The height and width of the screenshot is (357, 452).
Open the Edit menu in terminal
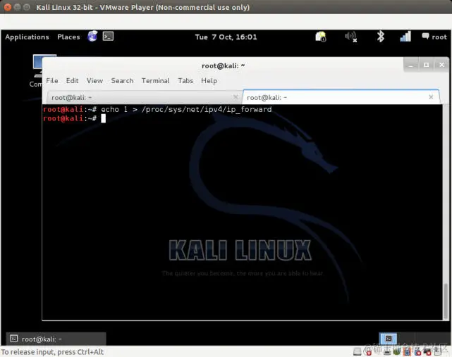point(72,80)
